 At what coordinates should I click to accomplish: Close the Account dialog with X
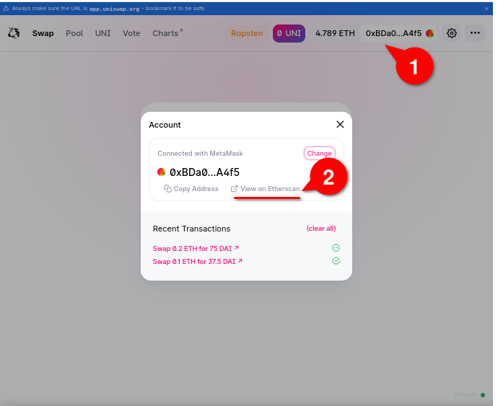pos(340,124)
